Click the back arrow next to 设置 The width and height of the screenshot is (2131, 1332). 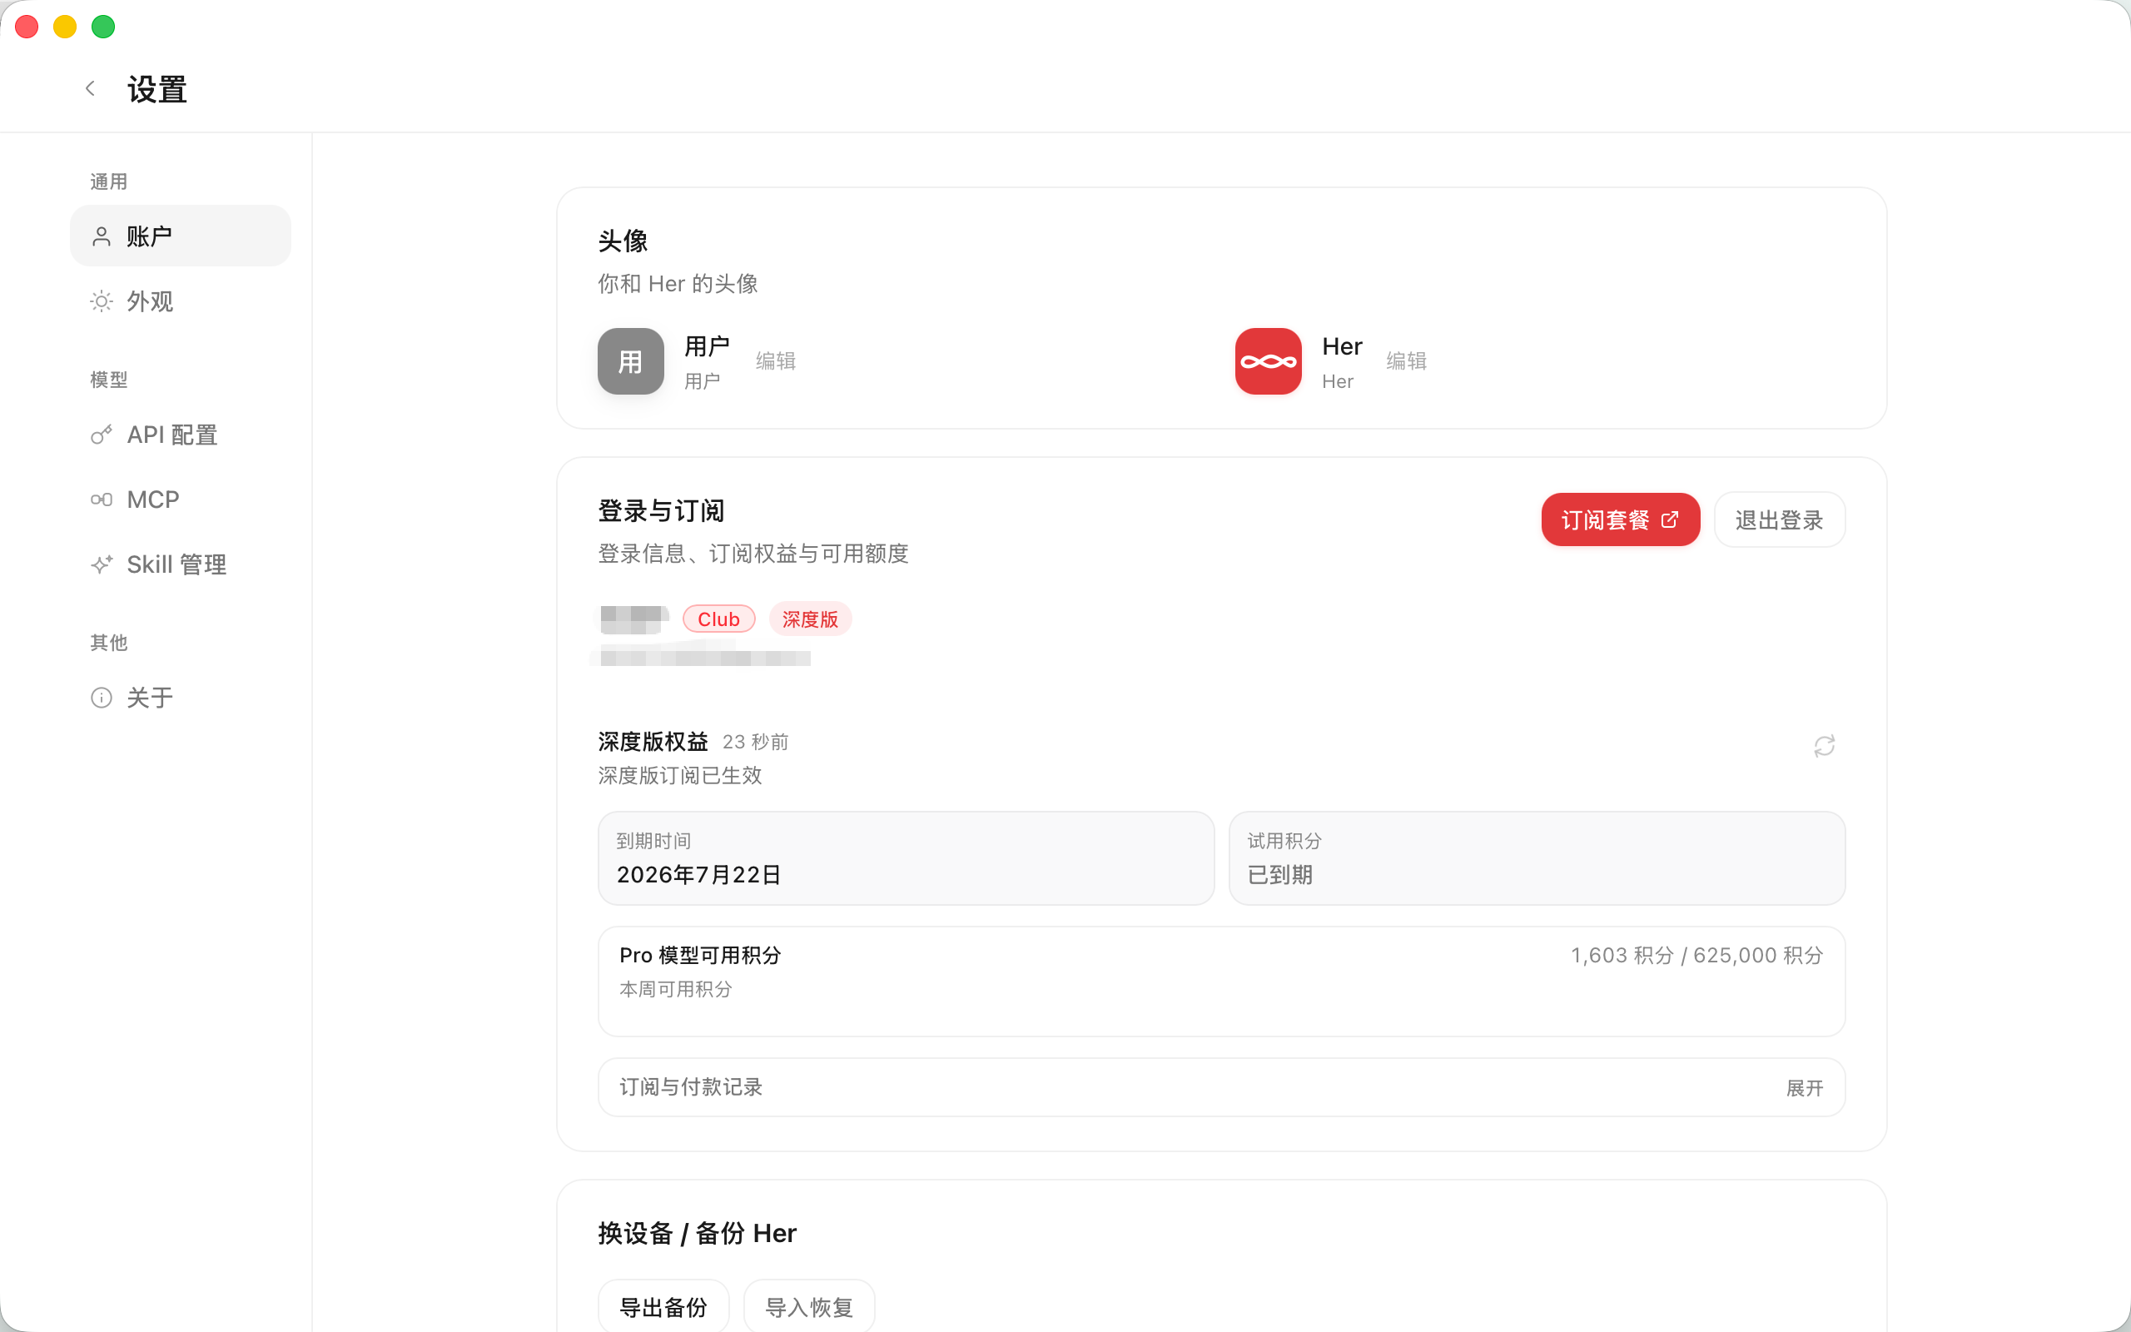(x=90, y=88)
